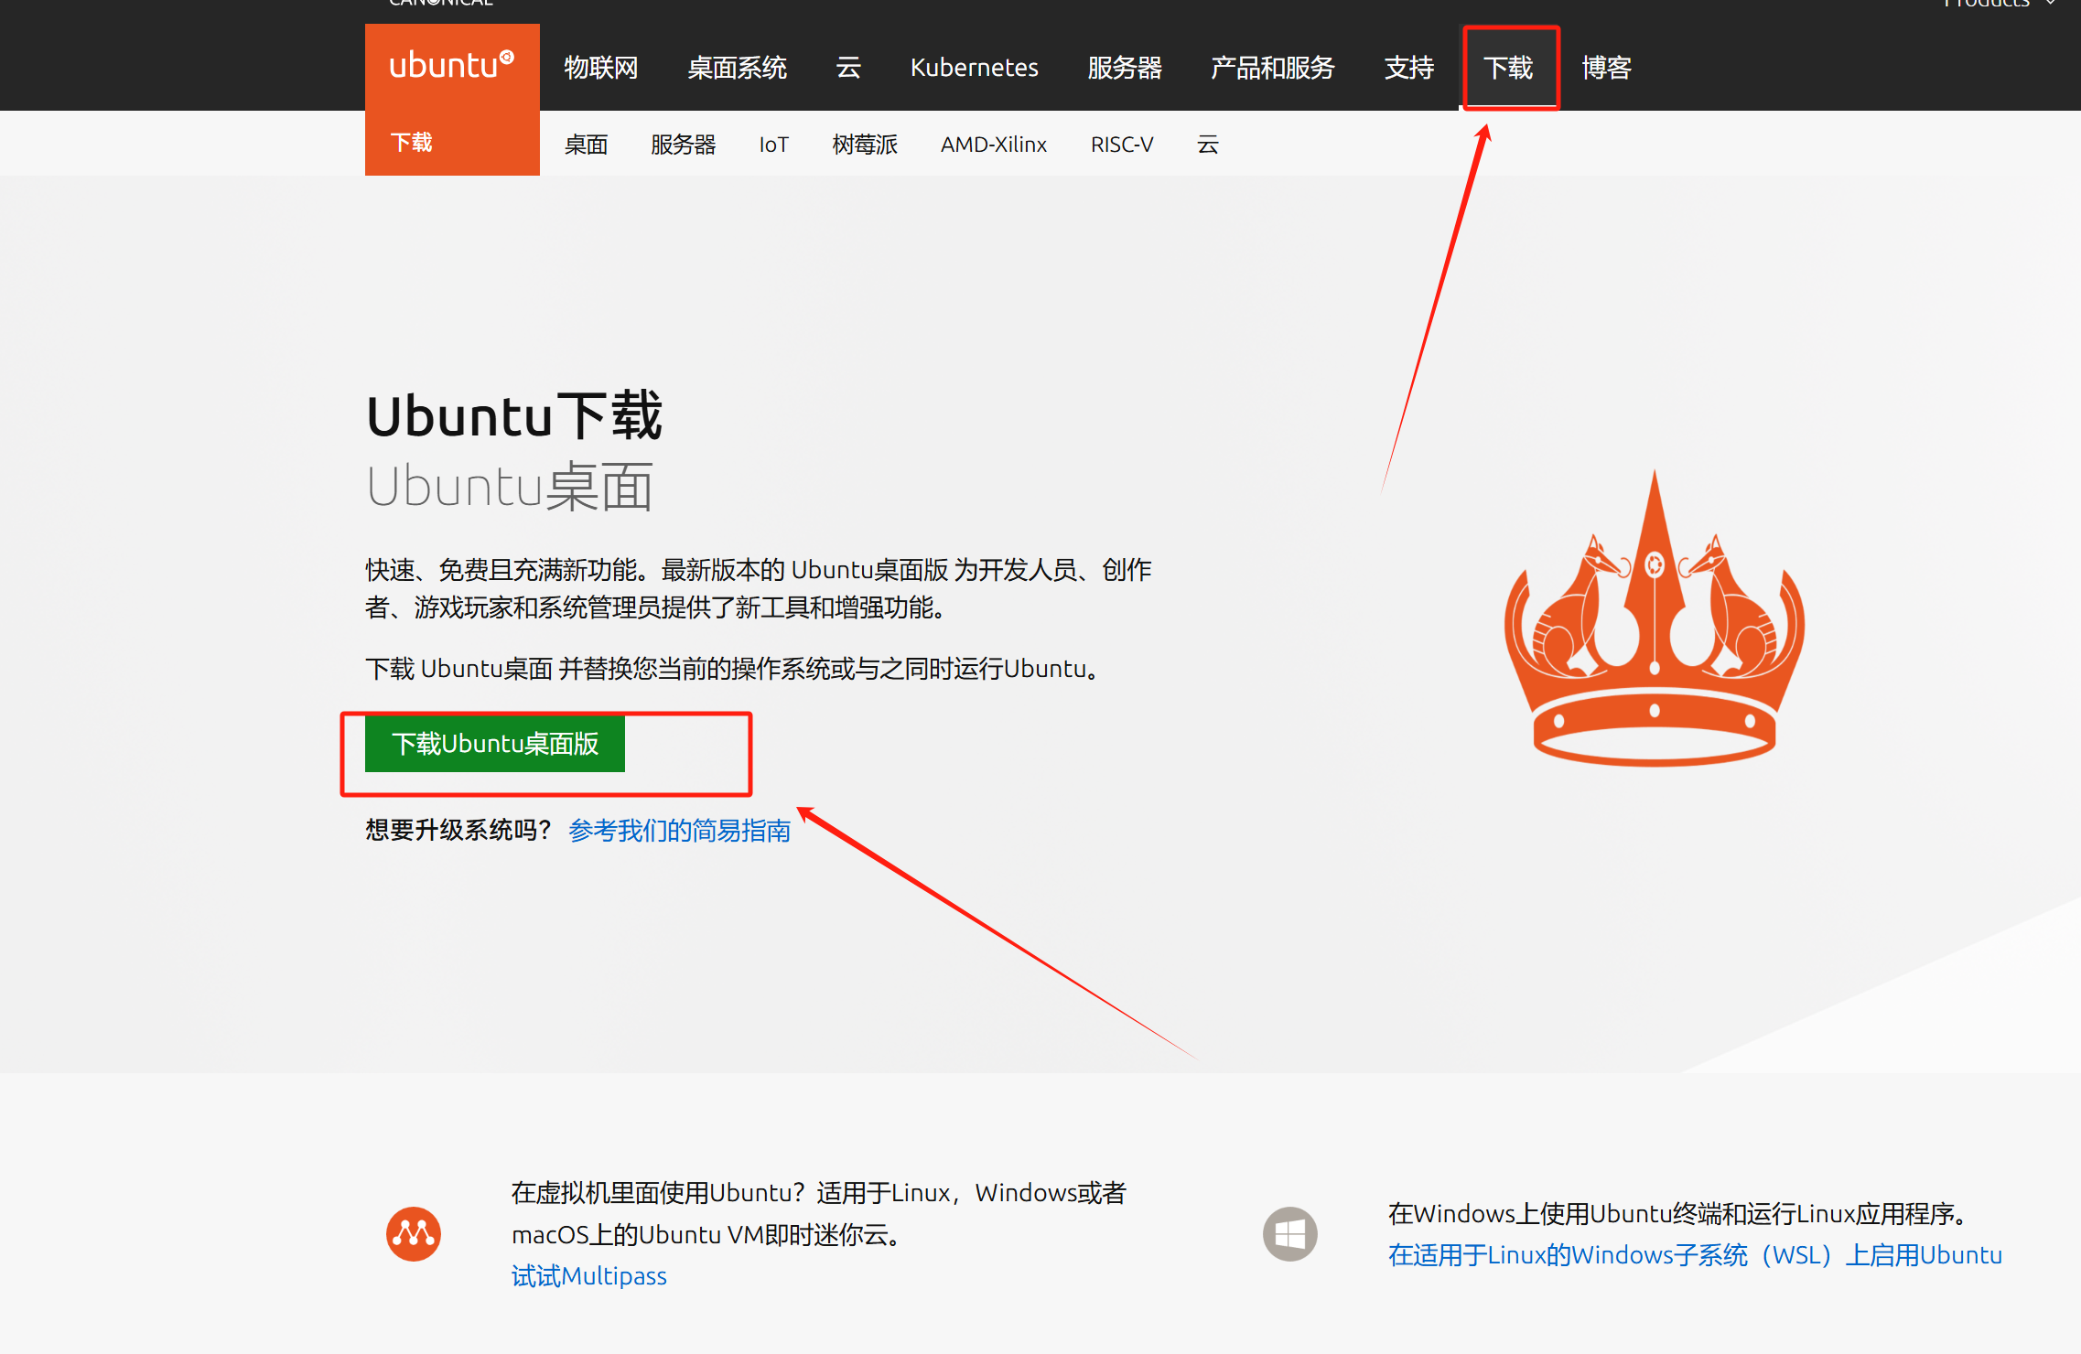Open the 服务器 item in main navigation
The height and width of the screenshot is (1354, 2081).
click(1125, 68)
